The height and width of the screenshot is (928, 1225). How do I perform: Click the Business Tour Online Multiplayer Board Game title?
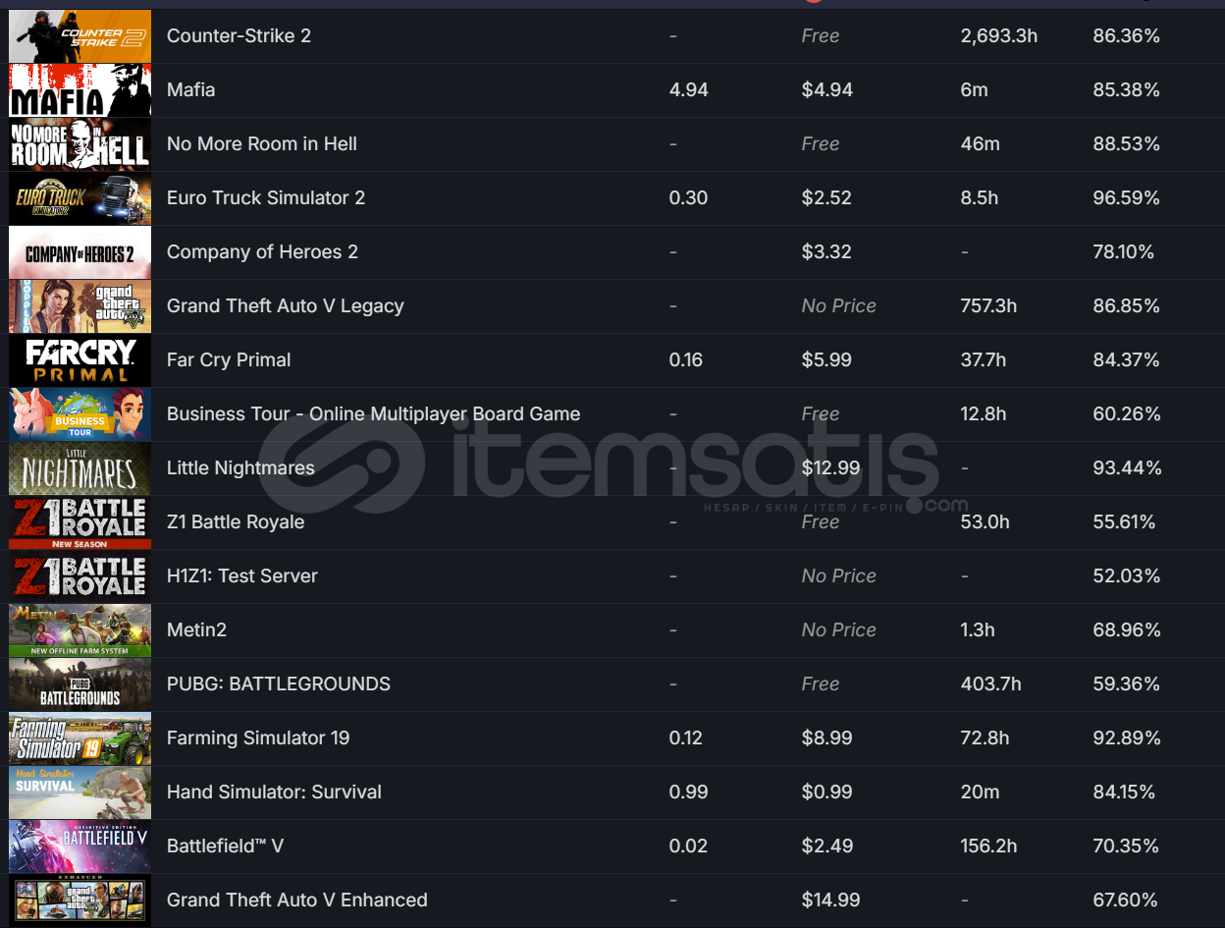pos(373,414)
